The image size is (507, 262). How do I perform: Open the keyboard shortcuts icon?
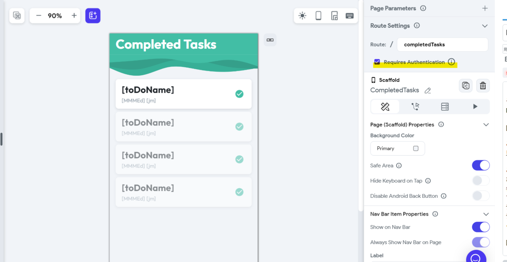[350, 16]
